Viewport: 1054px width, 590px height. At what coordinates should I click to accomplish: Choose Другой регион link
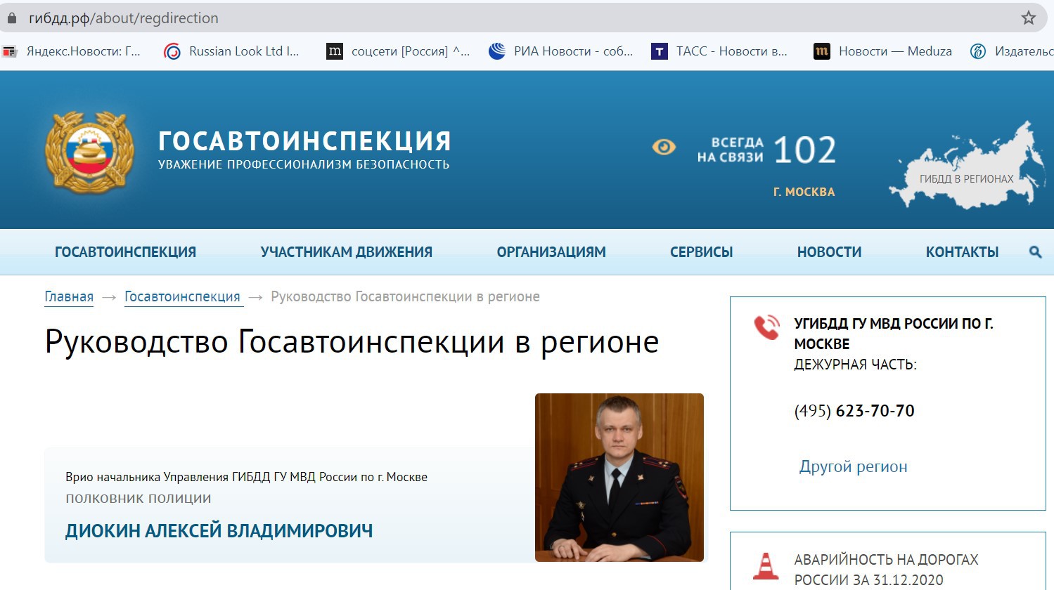coord(853,466)
